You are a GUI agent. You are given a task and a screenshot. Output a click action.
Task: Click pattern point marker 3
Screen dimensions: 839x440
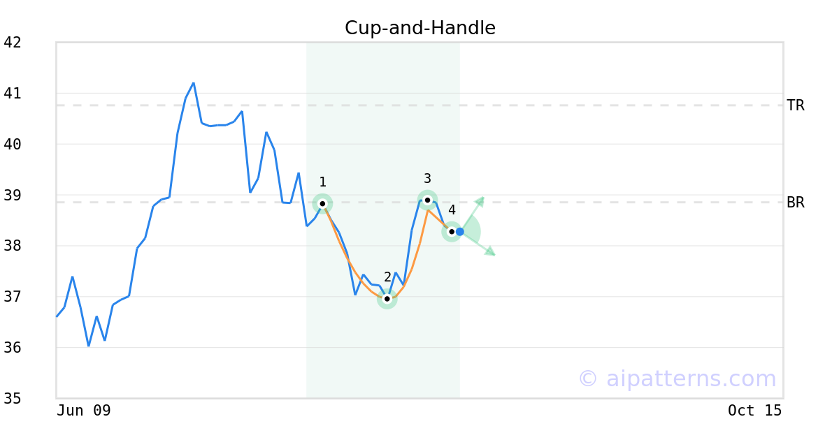click(x=428, y=200)
